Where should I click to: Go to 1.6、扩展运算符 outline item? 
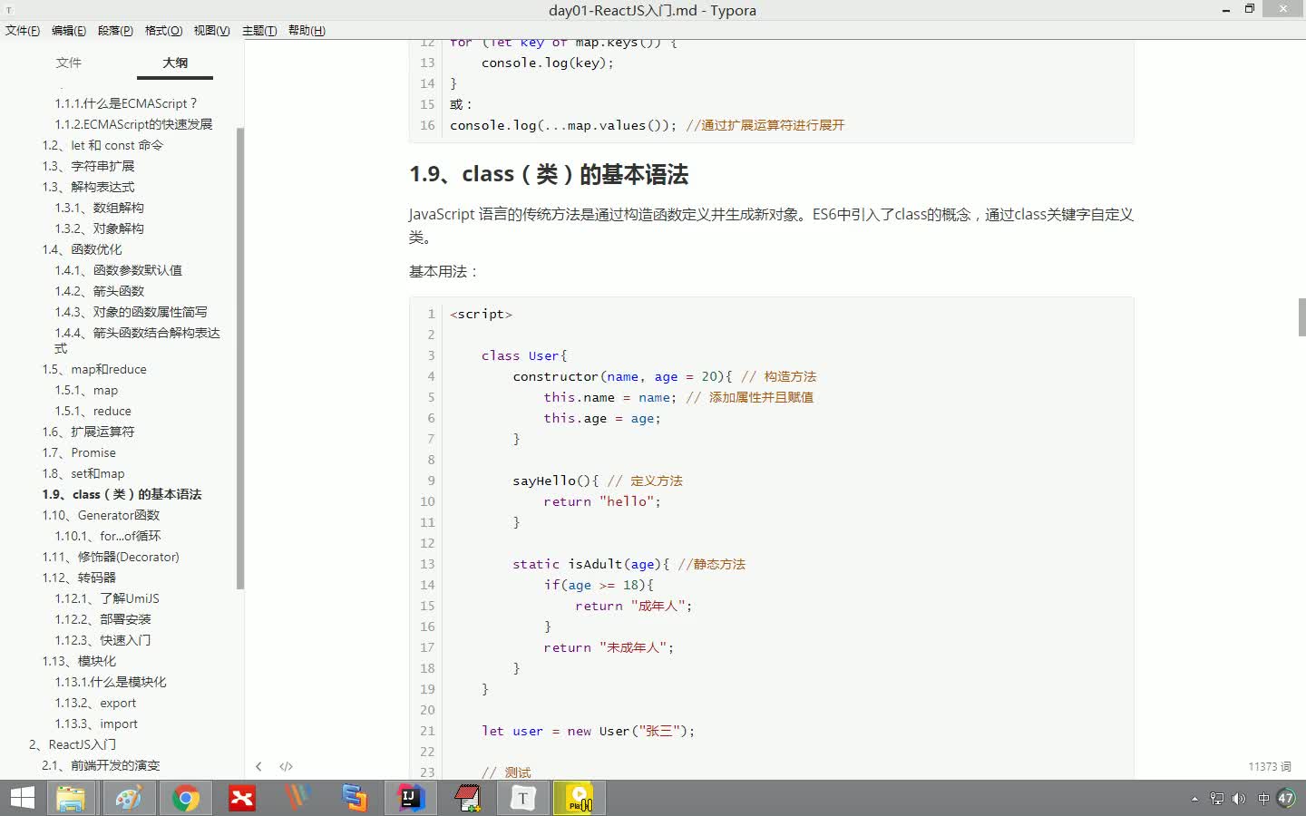click(x=88, y=432)
